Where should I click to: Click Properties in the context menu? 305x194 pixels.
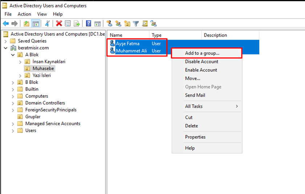(195, 137)
